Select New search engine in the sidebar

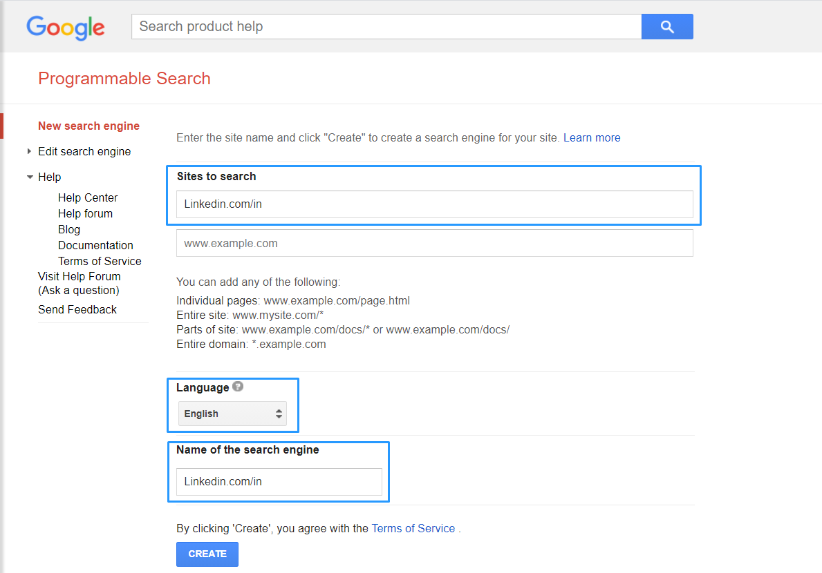(88, 126)
